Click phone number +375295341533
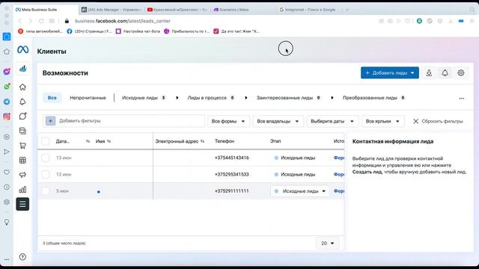The height and width of the screenshot is (269, 479). click(231, 174)
